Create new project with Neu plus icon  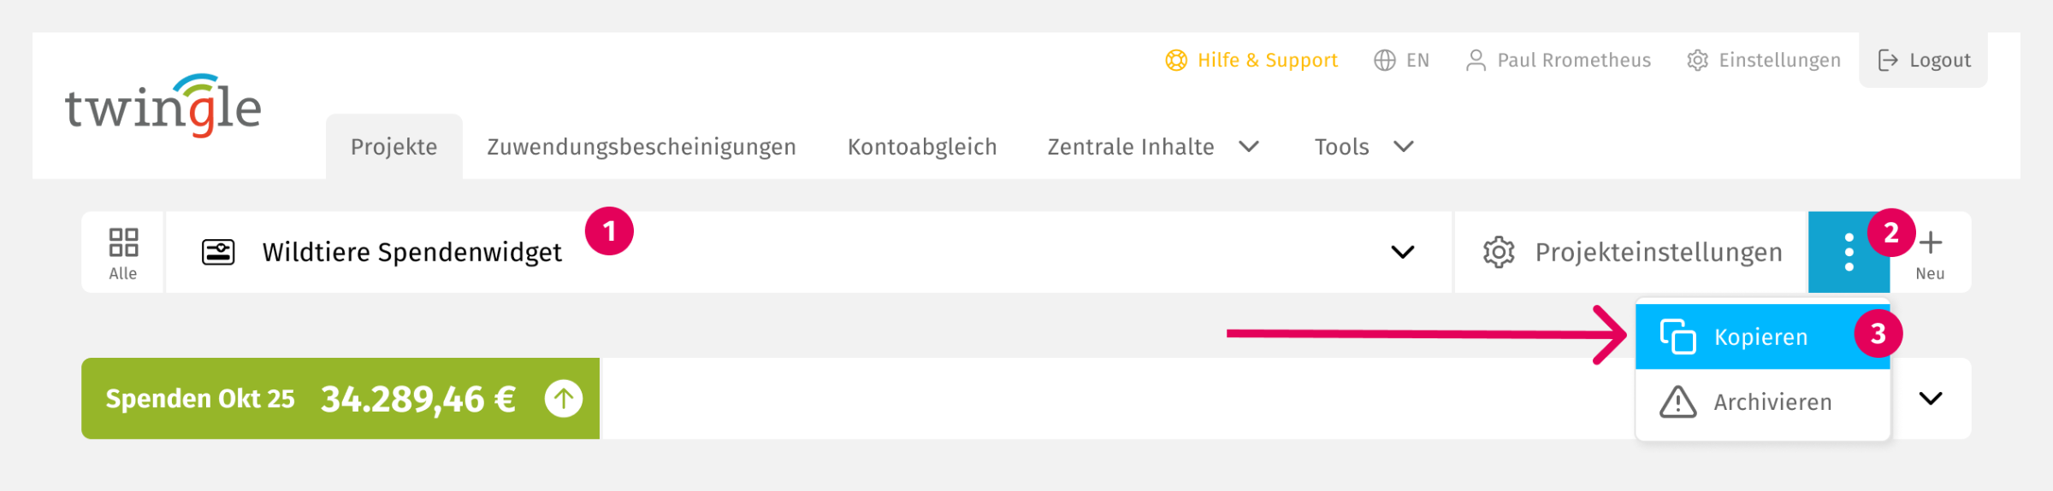tap(1931, 253)
